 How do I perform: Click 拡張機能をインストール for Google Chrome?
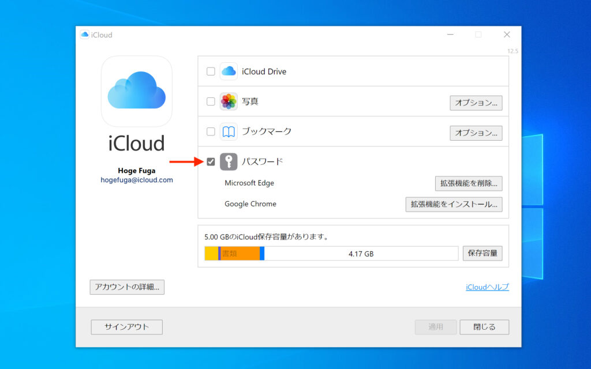pos(454,204)
